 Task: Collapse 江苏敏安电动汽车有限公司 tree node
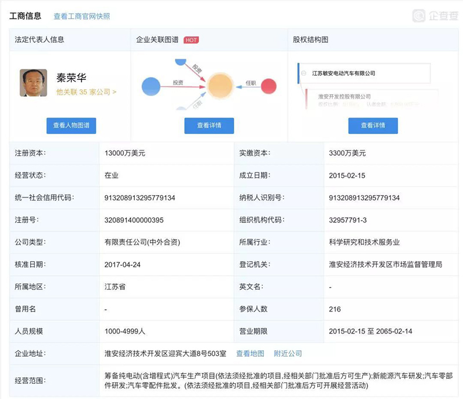click(x=303, y=73)
